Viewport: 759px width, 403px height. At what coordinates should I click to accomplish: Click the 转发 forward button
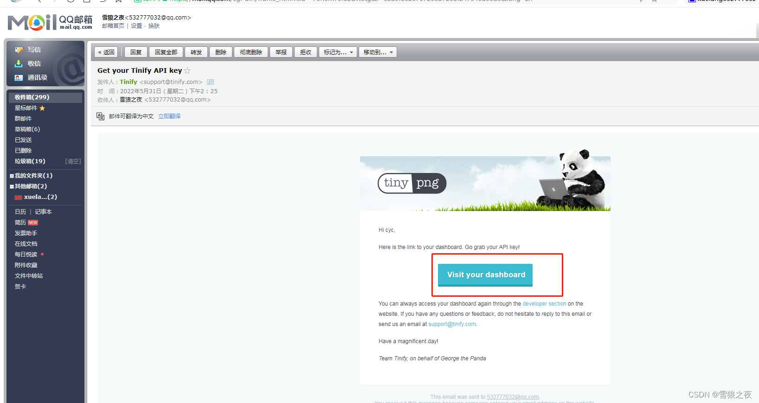(196, 52)
